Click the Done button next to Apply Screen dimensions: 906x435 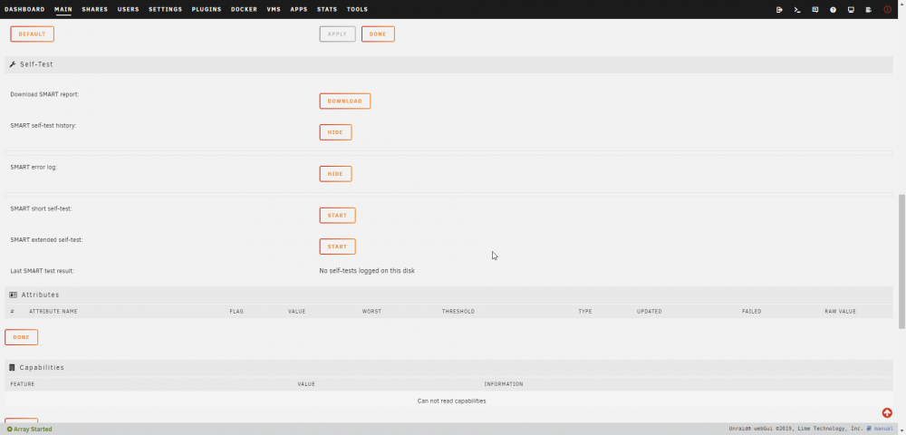[x=378, y=34]
